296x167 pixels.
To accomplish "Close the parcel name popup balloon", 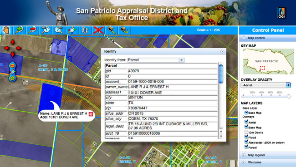I will [91, 114].
